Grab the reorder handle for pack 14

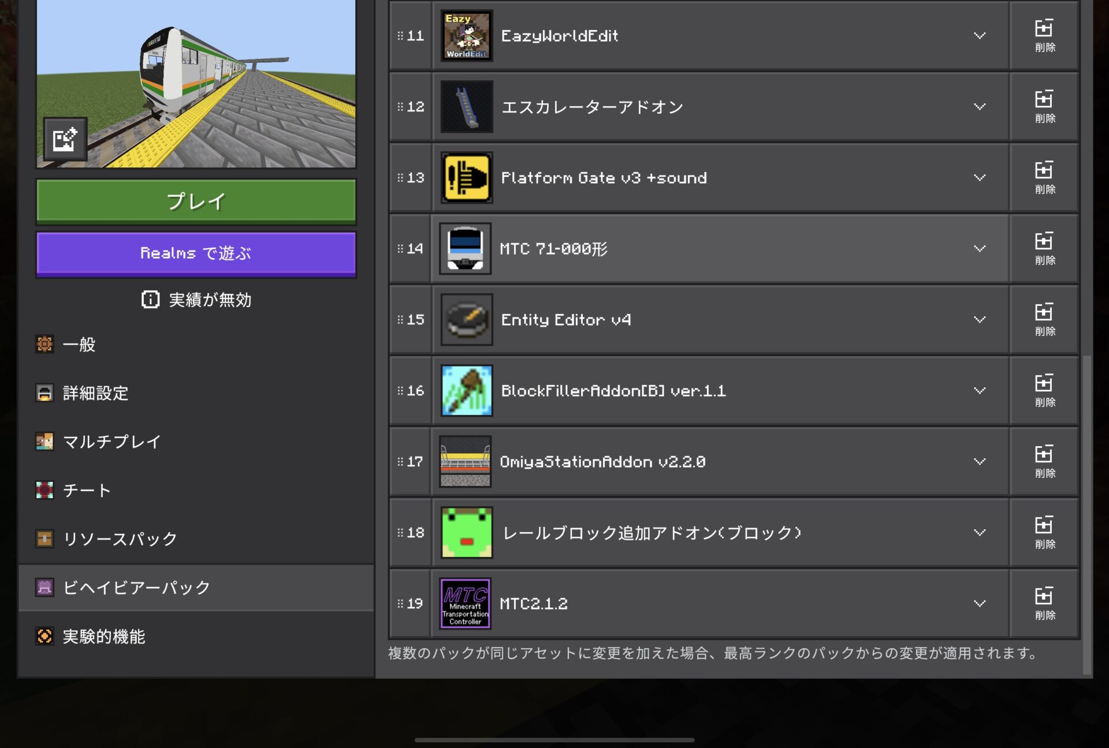pyautogui.click(x=400, y=249)
